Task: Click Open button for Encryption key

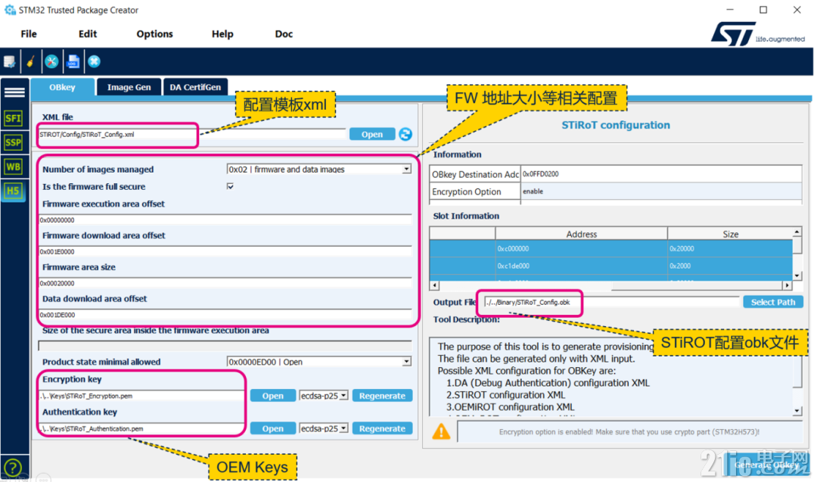Action: [272, 396]
